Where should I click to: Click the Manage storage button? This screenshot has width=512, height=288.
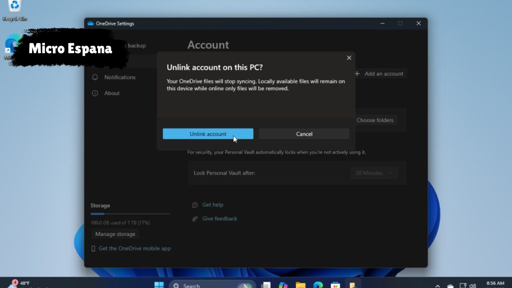pyautogui.click(x=115, y=234)
